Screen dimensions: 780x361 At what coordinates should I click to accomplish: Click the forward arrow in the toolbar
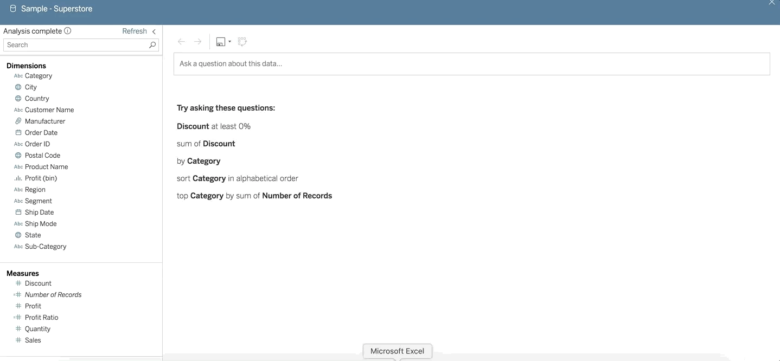[198, 42]
